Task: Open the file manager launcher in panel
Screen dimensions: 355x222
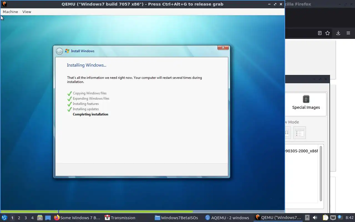Action: click(x=40, y=218)
